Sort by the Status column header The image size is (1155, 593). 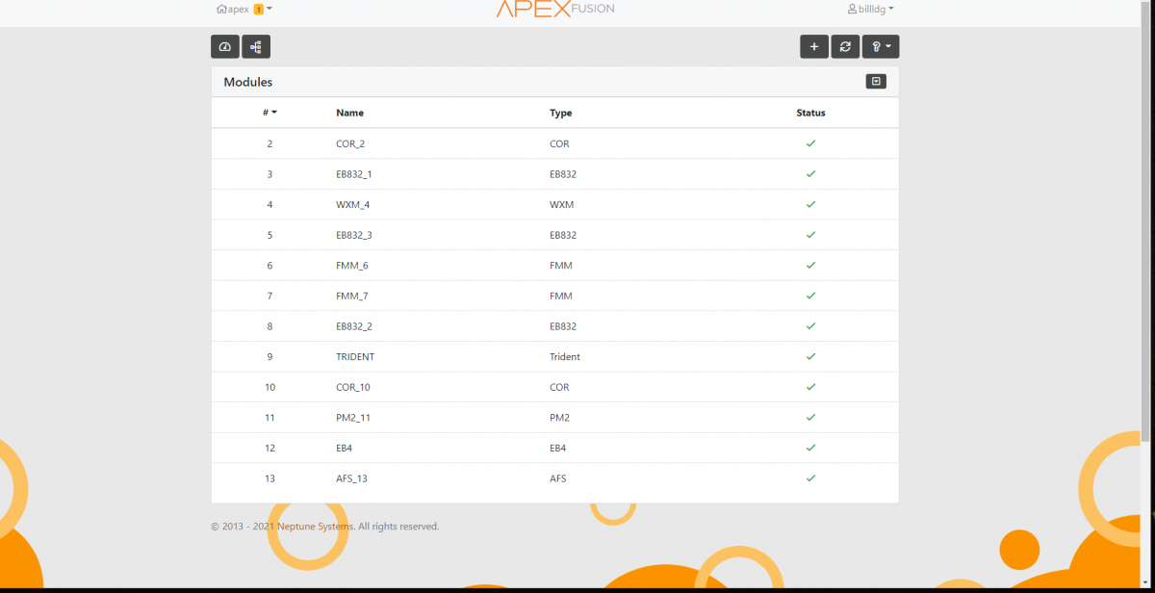pos(810,113)
